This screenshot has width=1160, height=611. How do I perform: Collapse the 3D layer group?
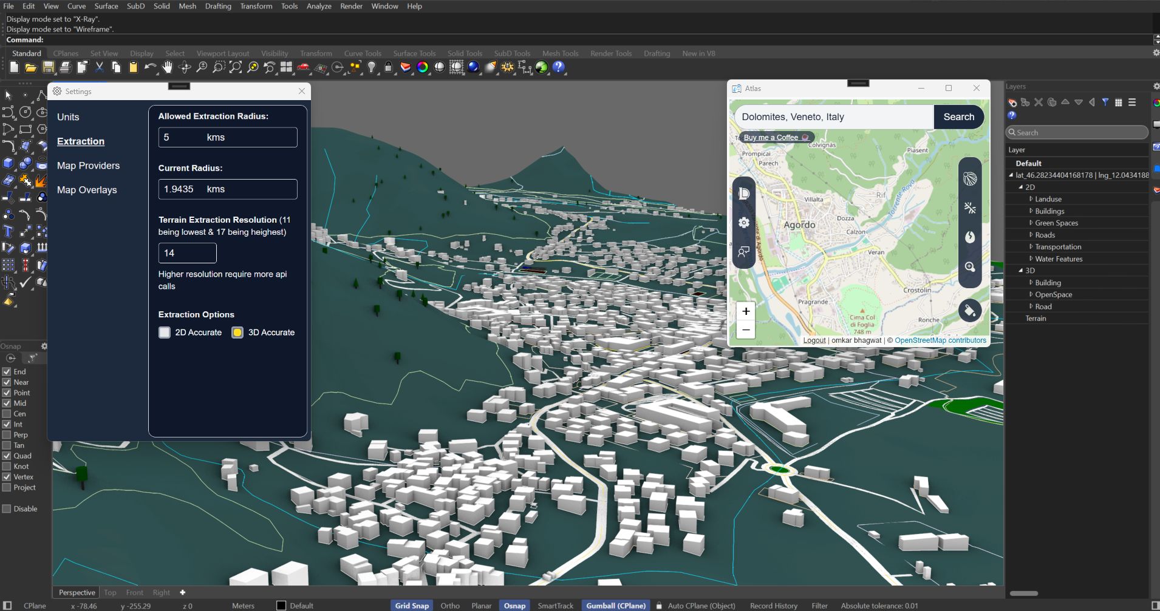pyautogui.click(x=1021, y=271)
